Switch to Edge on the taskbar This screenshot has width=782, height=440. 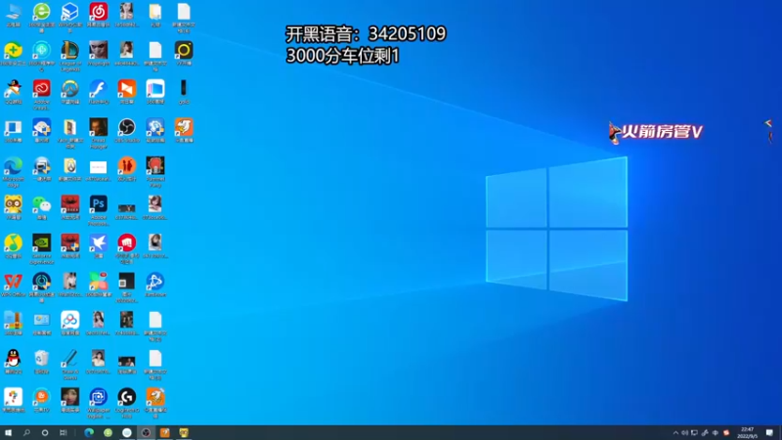pos(89,432)
